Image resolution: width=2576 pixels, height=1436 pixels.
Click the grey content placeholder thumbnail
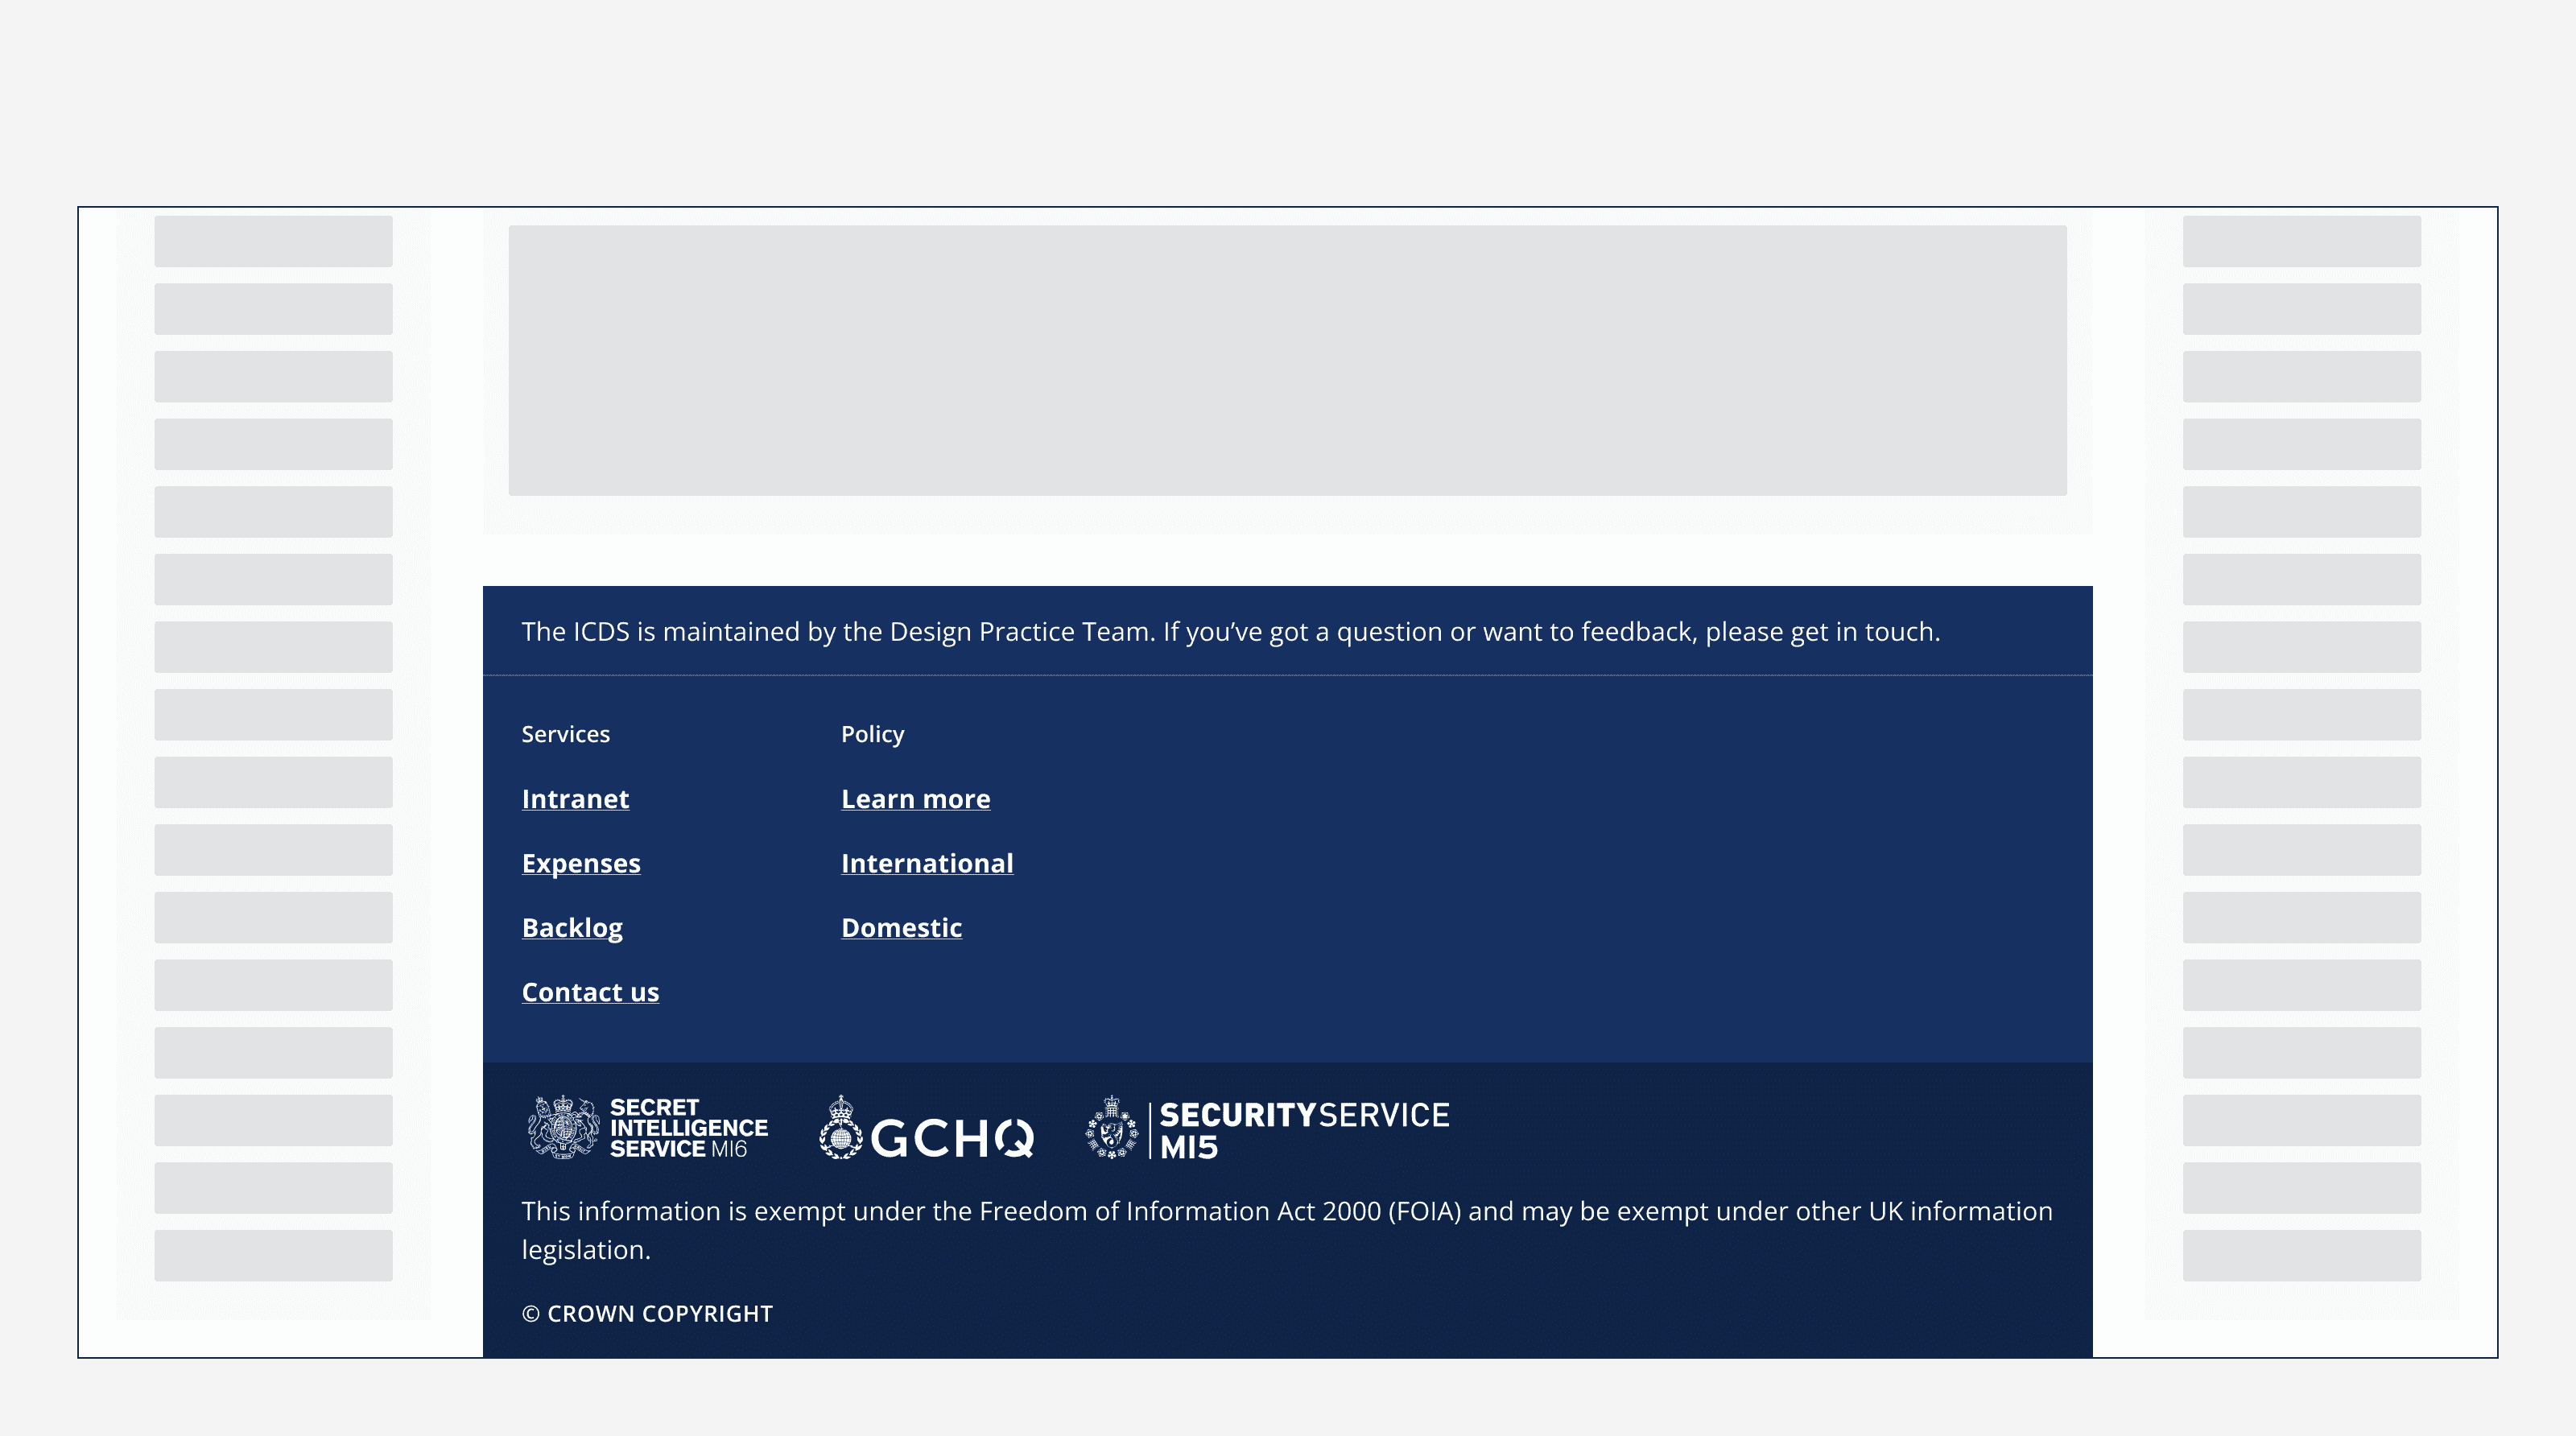pos(1287,361)
